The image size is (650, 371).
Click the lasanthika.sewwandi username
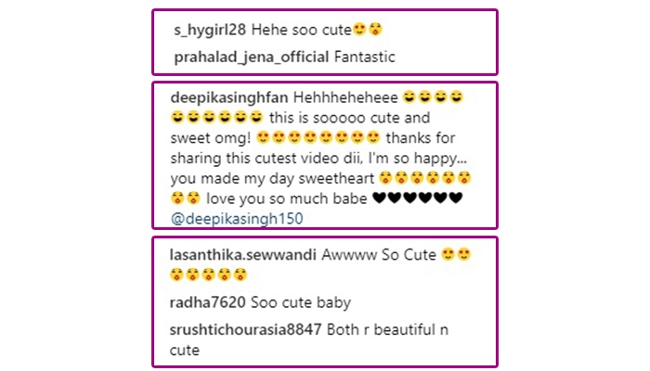click(x=243, y=255)
